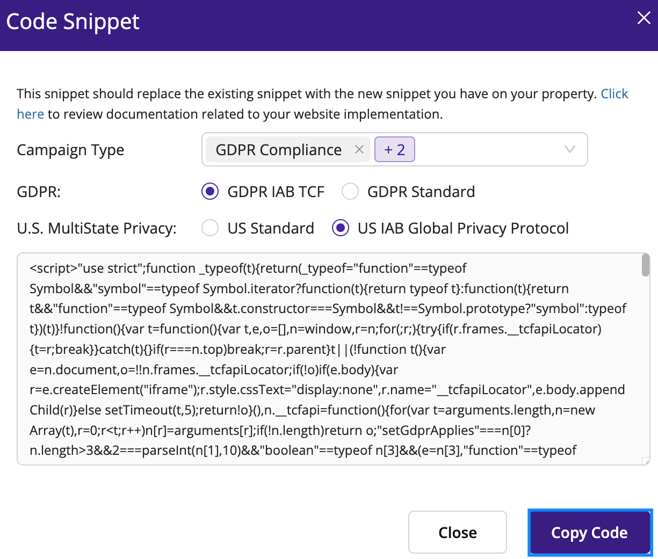This screenshot has width=658, height=559.
Task: Select the GDPR IAB TCF radio button
Action: coord(210,191)
